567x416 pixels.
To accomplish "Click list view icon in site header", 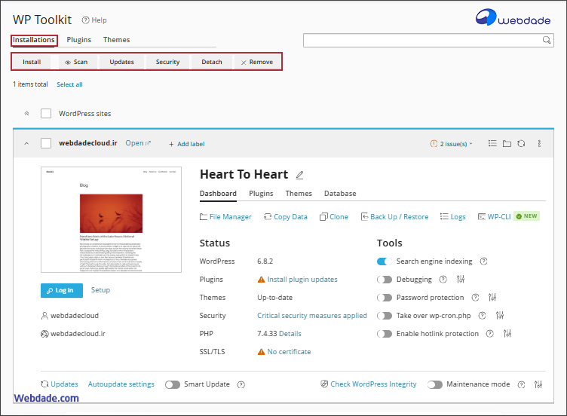I will coord(492,143).
